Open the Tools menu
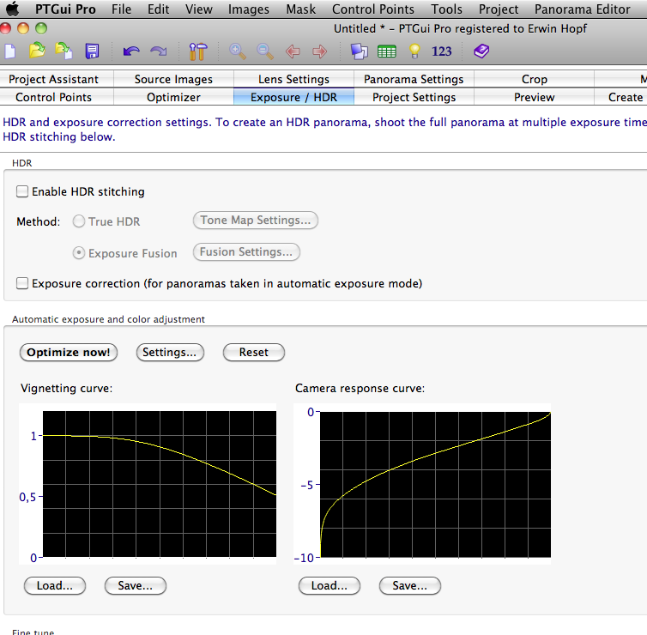 tap(446, 9)
